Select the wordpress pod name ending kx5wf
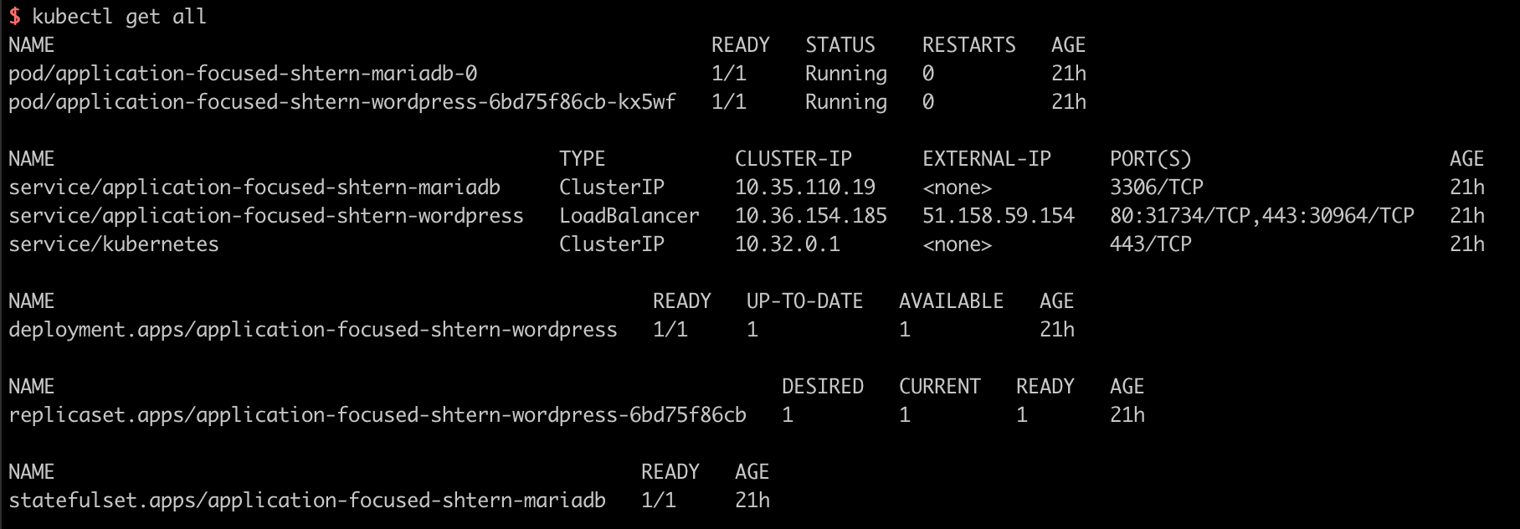Screen dimensions: 1520x529 (x=341, y=102)
